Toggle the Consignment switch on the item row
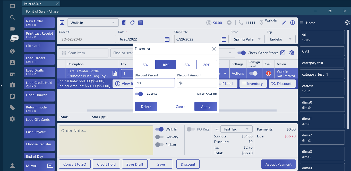 point(253,73)
